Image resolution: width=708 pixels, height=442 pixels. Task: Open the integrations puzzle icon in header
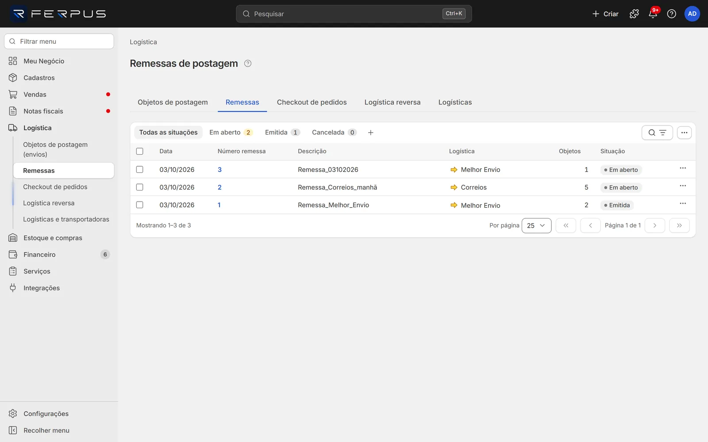pos(634,14)
